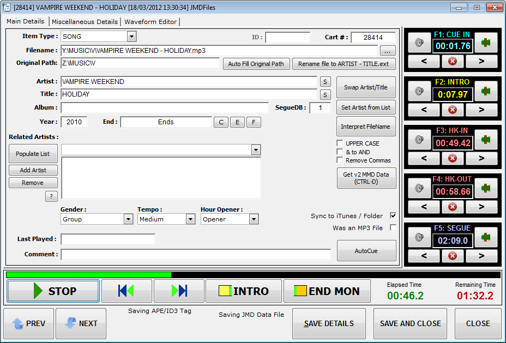Nudge F3 HK-IN marker back
The height and width of the screenshot is (343, 506).
click(424, 158)
